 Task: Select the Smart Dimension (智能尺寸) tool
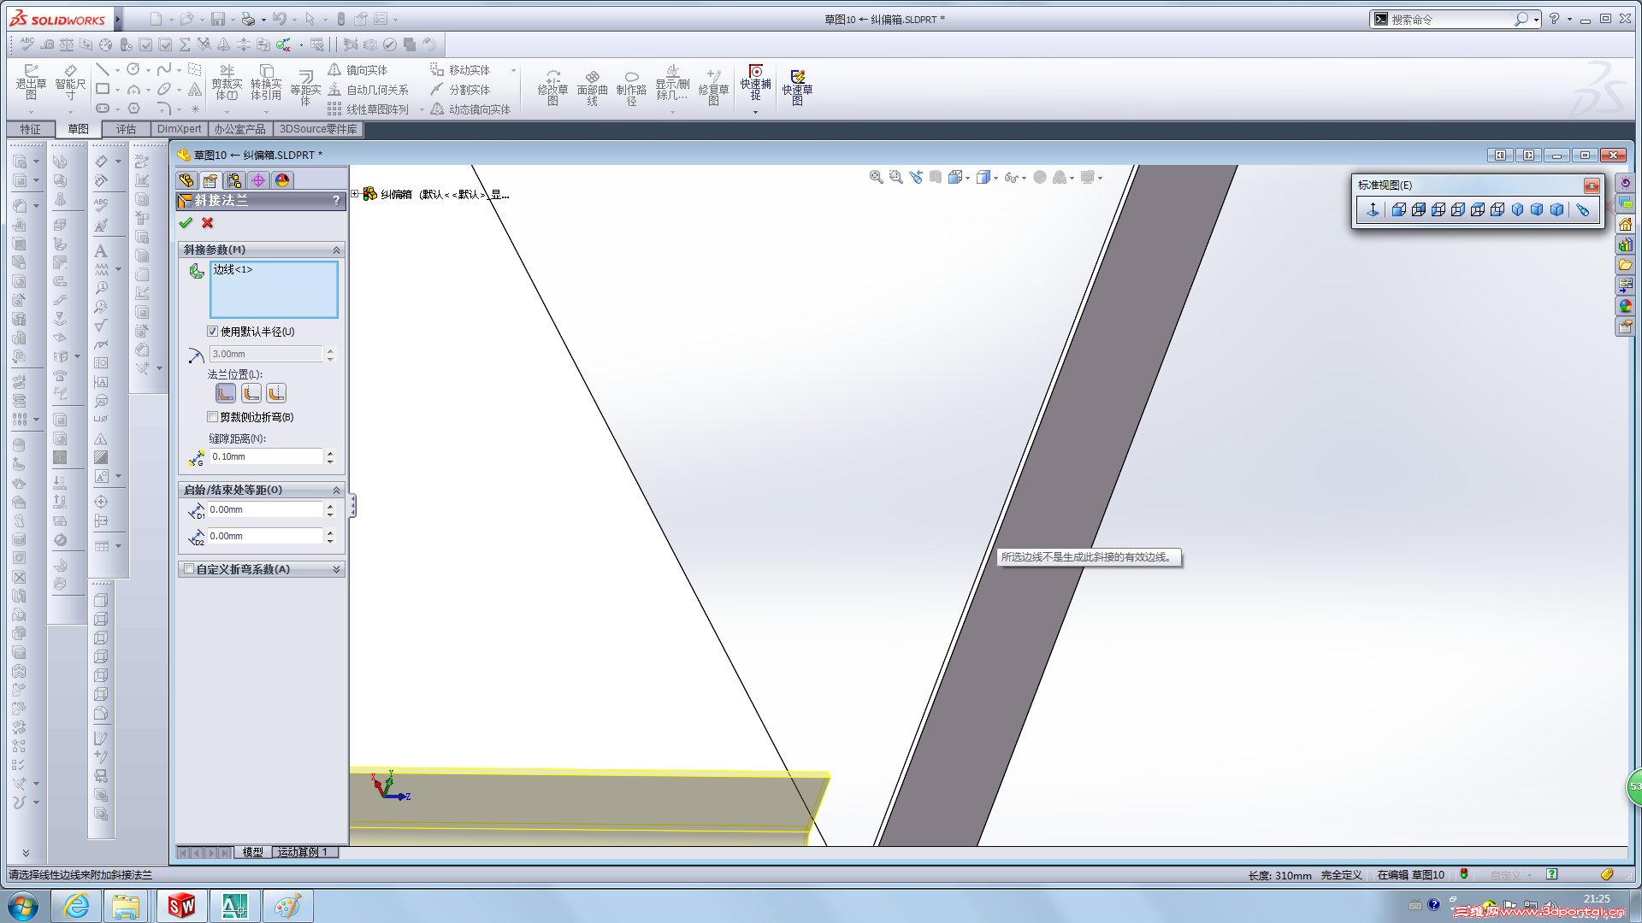(x=70, y=78)
